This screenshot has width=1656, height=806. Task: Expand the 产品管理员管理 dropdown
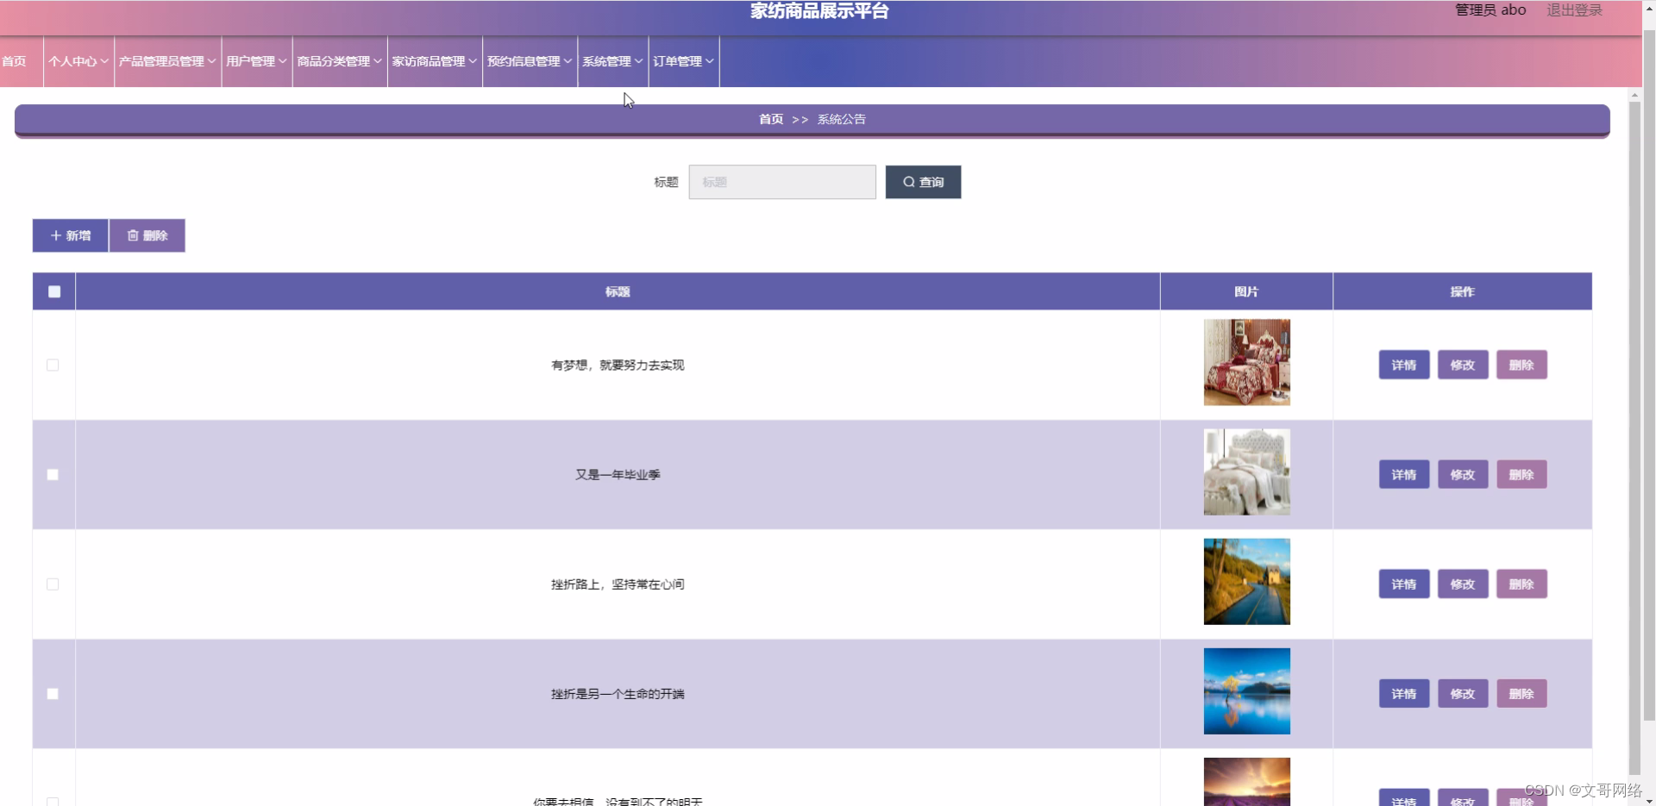pyautogui.click(x=166, y=61)
